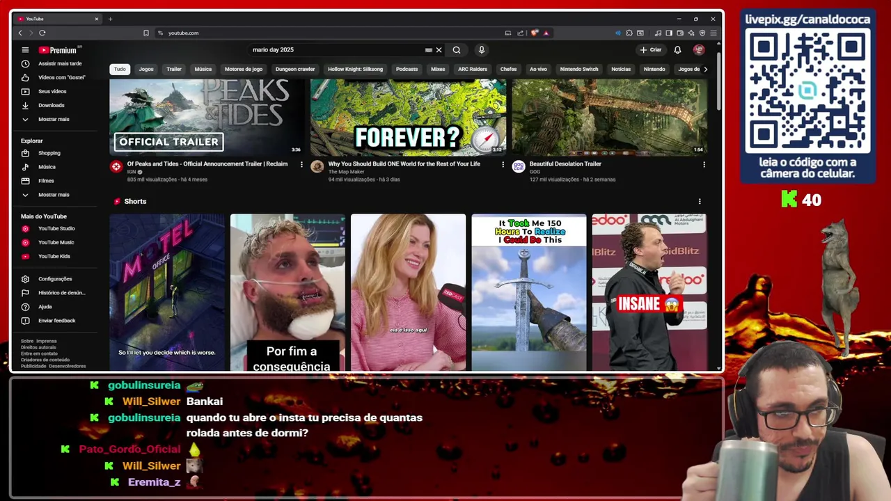Open the browser media control music-note icon
Image resolution: width=891 pixels, height=501 pixels.
[658, 33]
